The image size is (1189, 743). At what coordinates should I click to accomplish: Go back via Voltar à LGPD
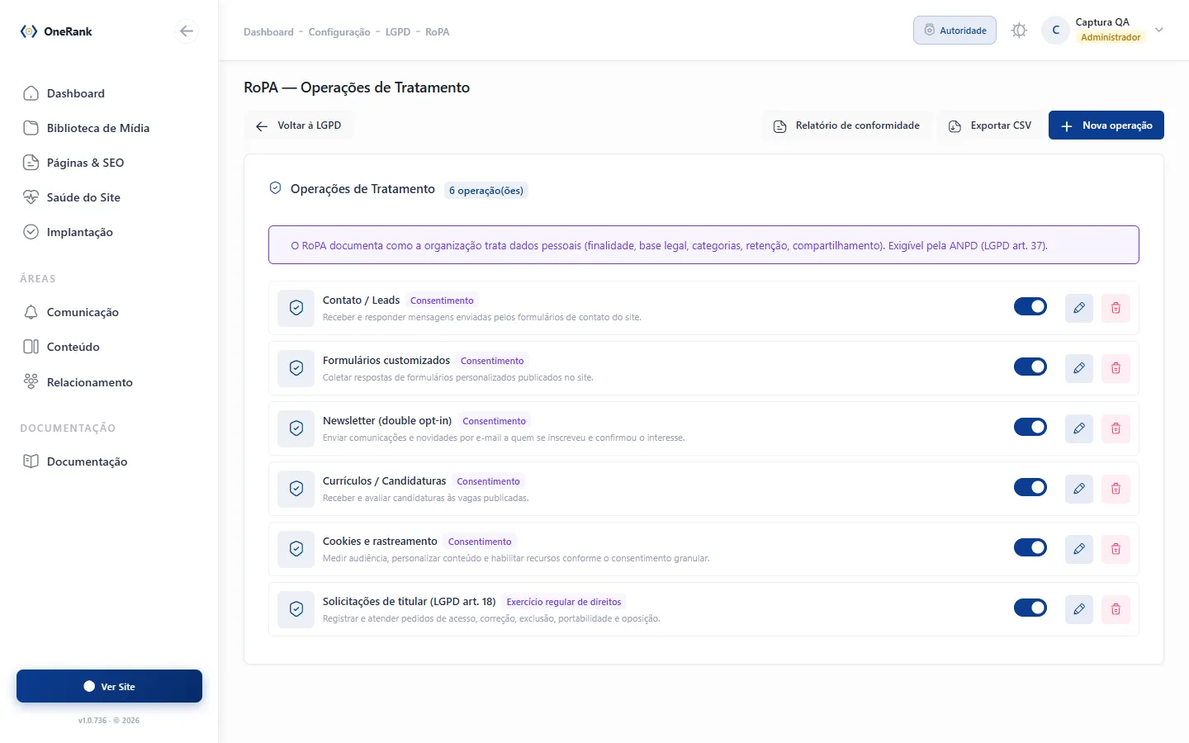pyautogui.click(x=299, y=125)
